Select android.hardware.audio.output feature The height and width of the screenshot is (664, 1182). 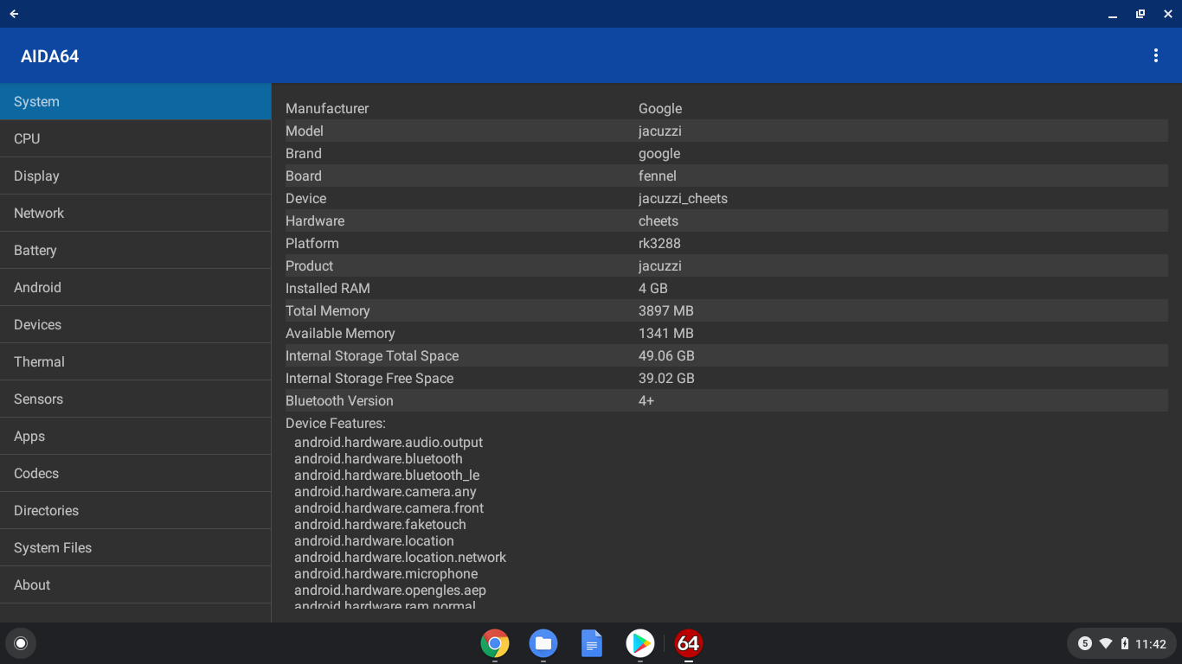pyautogui.click(x=389, y=443)
